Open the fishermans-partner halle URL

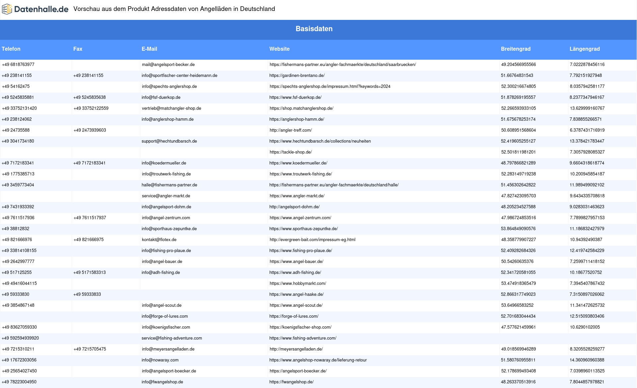[334, 185]
